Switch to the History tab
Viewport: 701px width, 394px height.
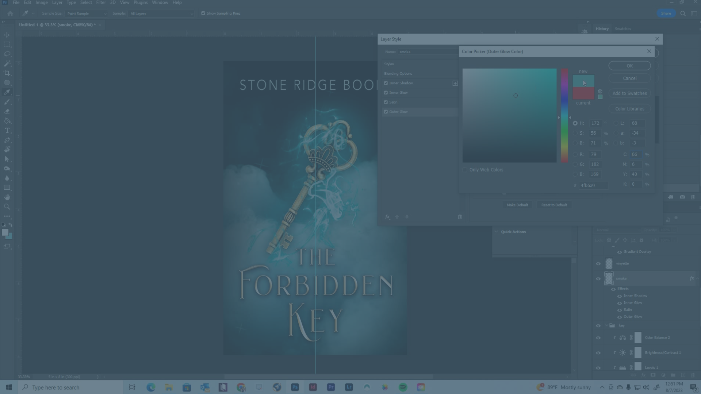tap(602, 28)
